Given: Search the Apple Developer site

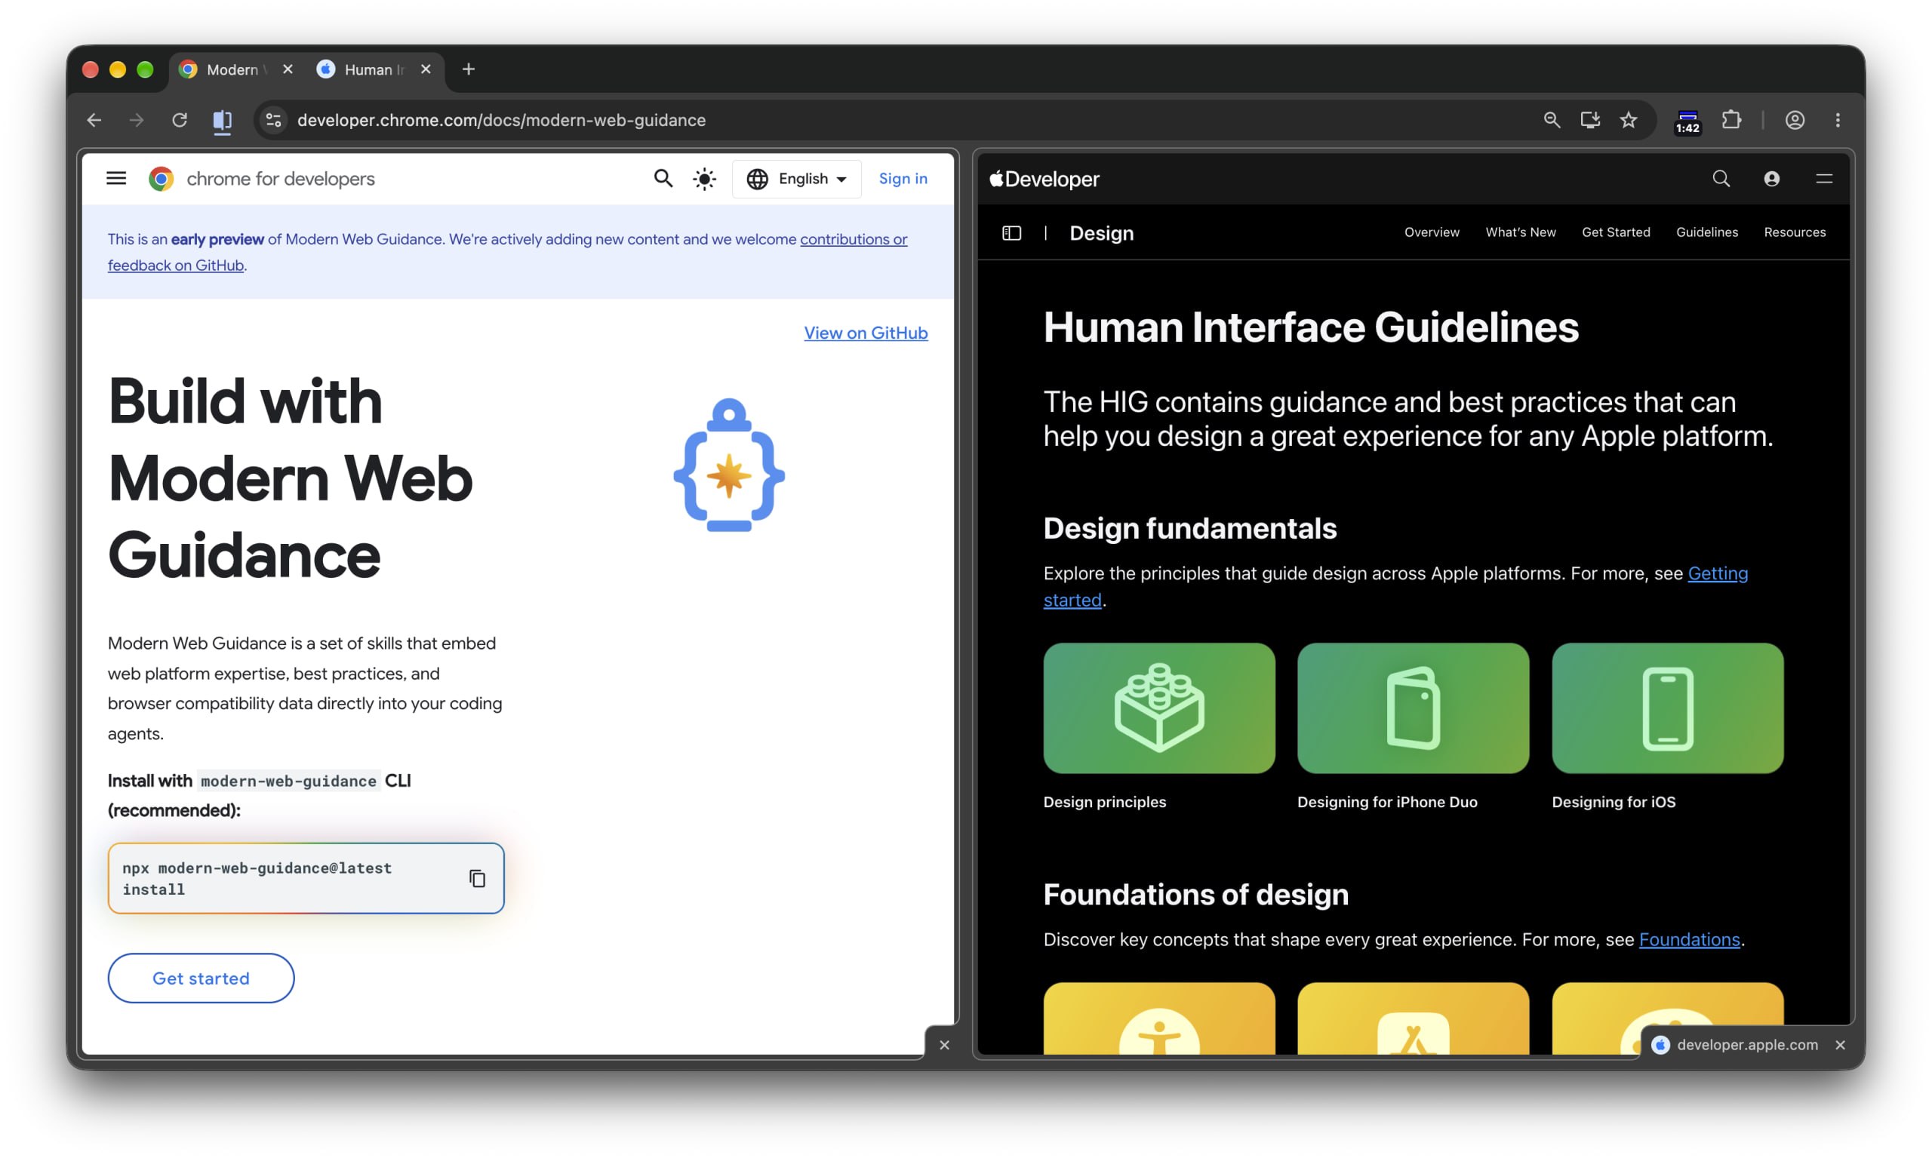Looking at the screenshot, I should (1721, 179).
